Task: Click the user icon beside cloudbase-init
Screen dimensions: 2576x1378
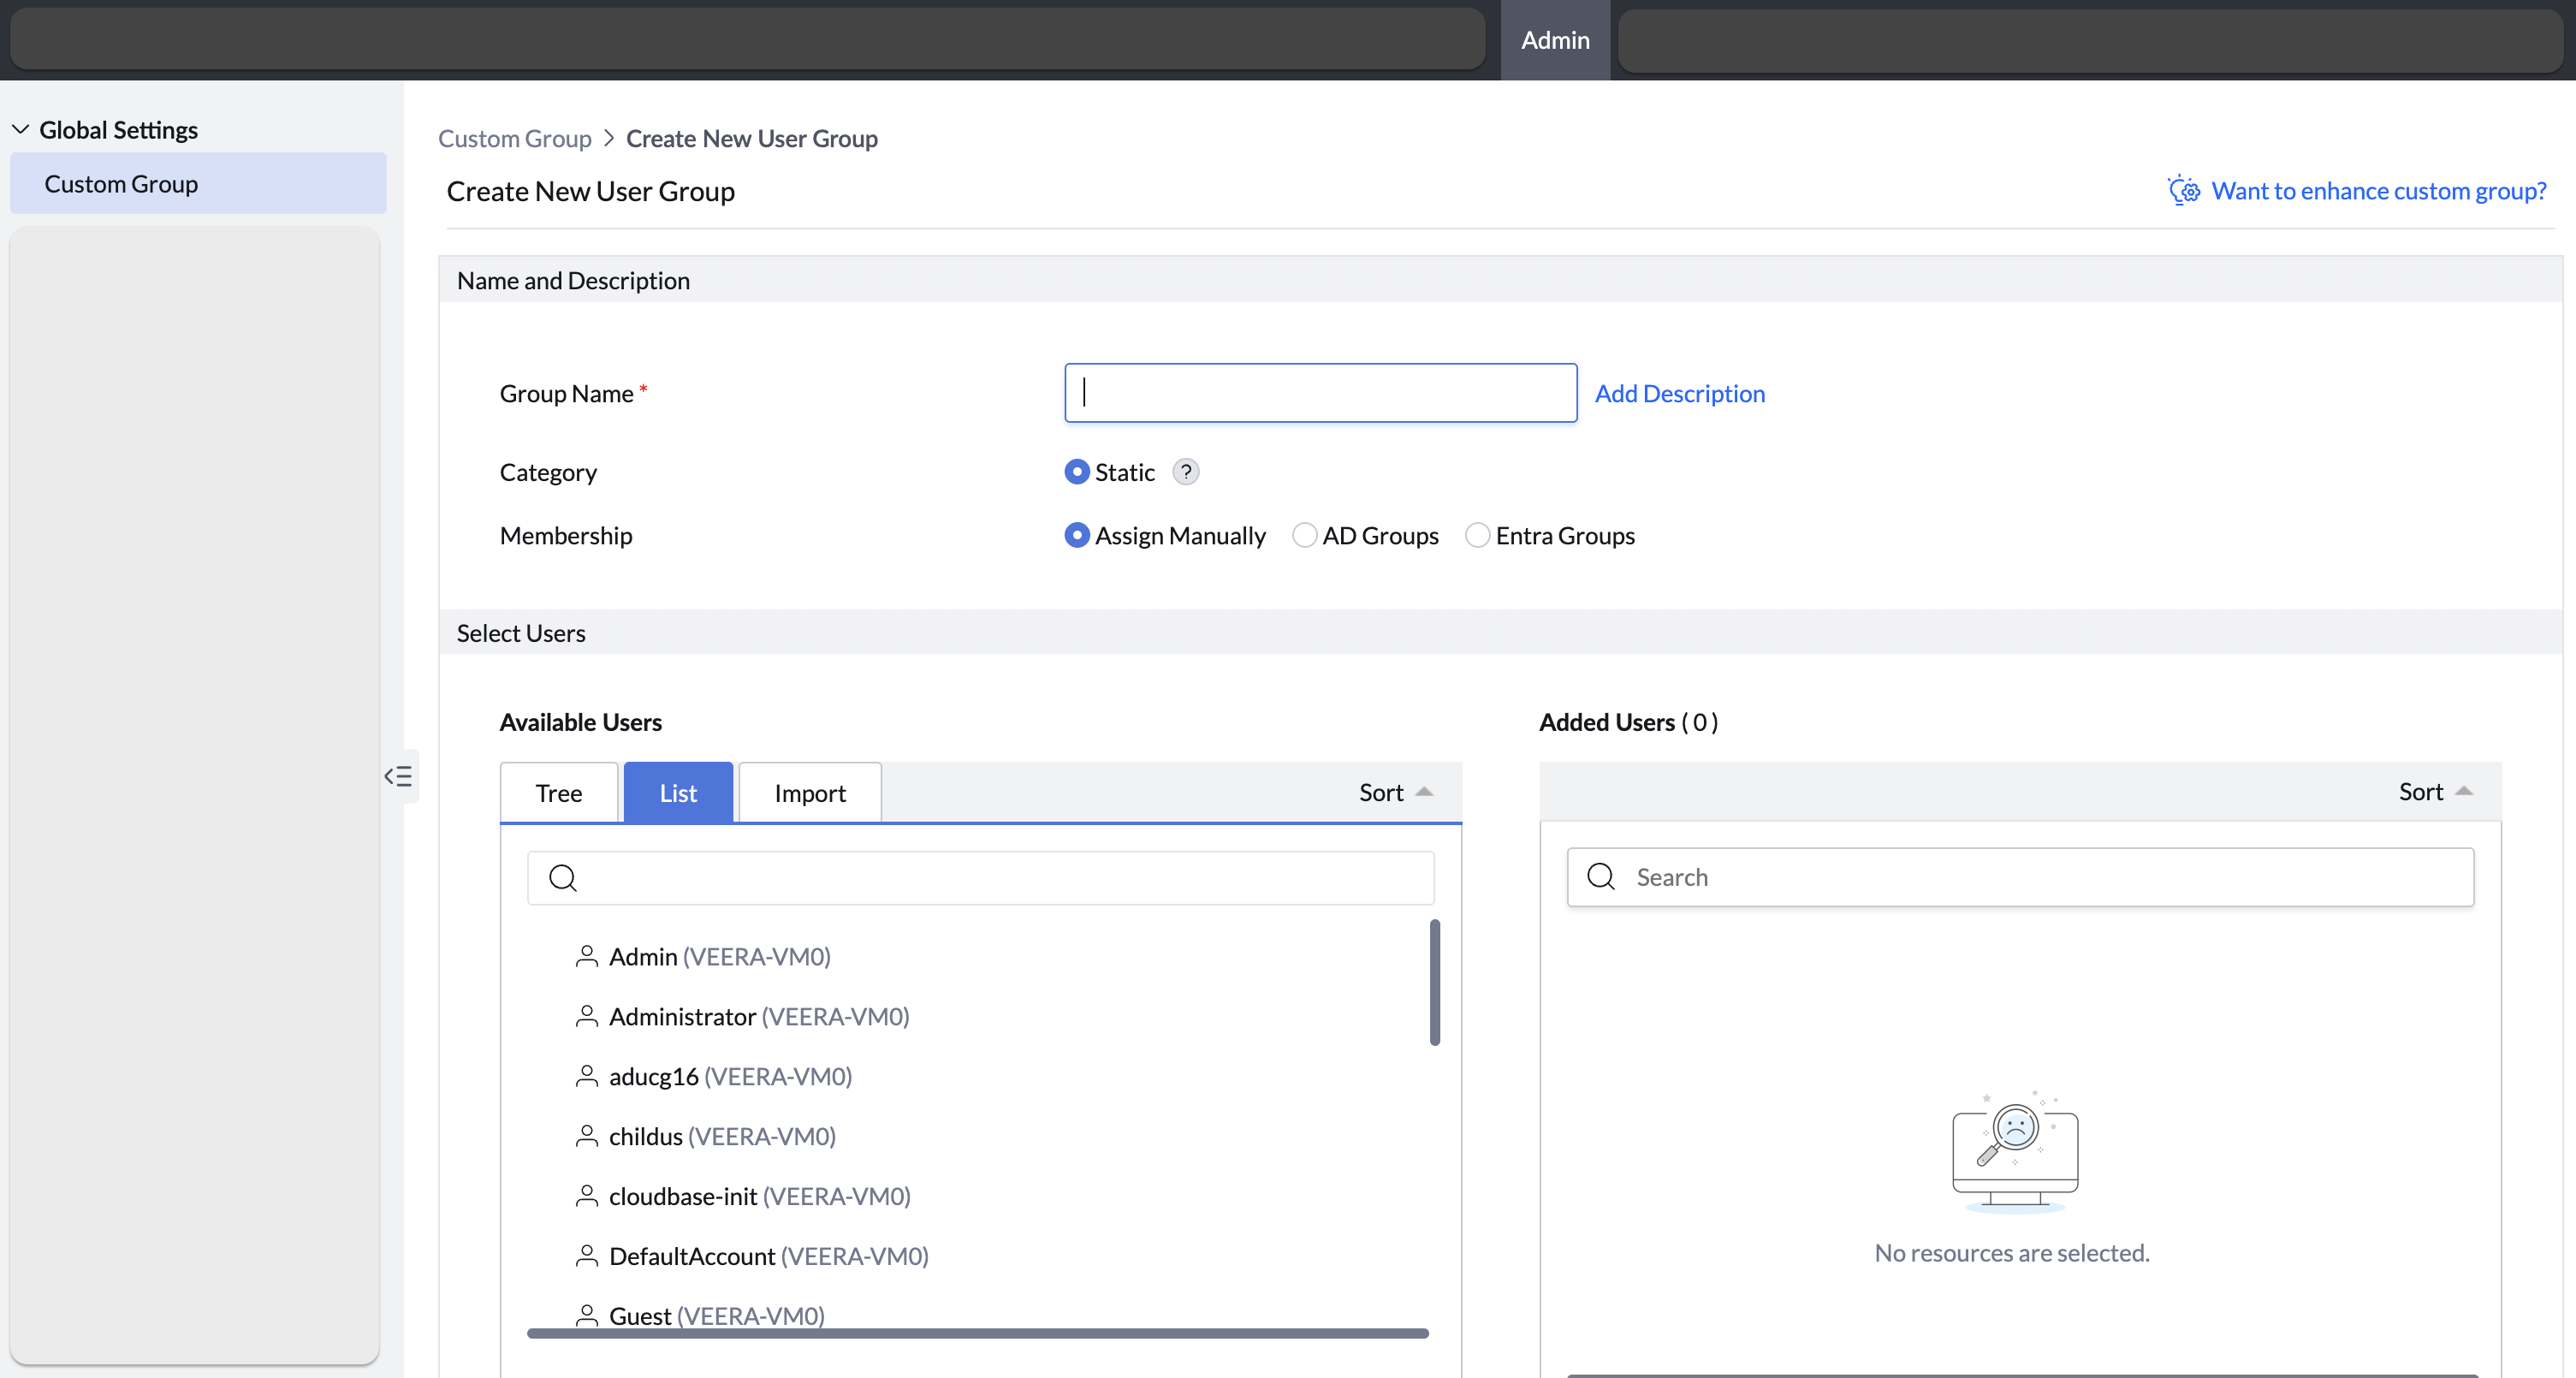Action: click(x=587, y=1196)
